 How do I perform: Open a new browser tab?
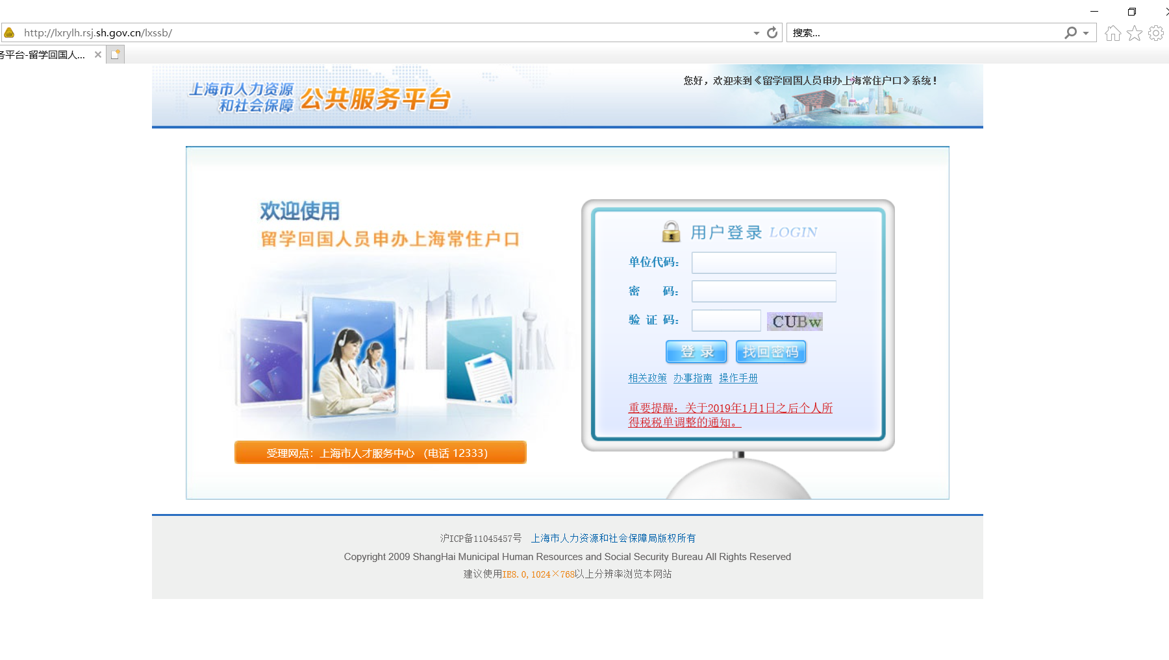pyautogui.click(x=116, y=55)
